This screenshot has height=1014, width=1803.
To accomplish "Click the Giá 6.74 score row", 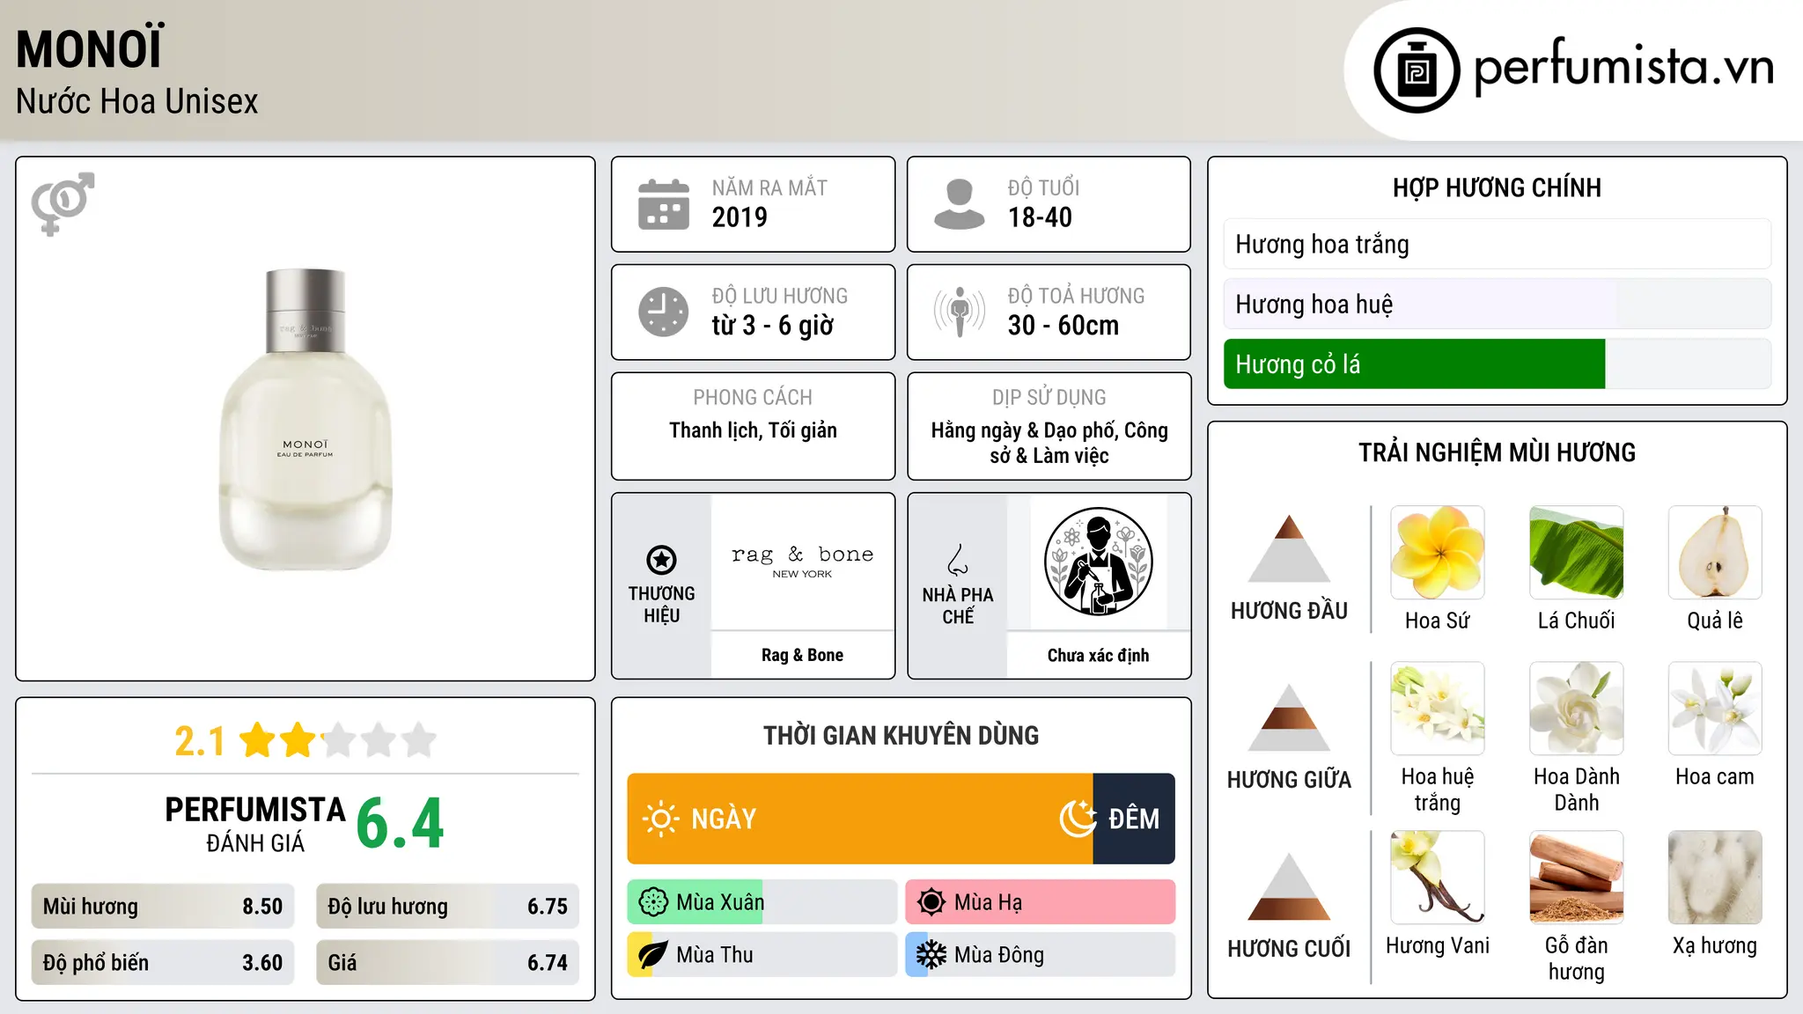I will tap(447, 962).
